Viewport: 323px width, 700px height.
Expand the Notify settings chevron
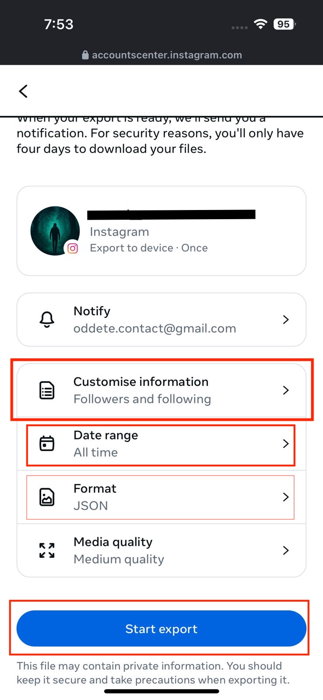pos(285,319)
